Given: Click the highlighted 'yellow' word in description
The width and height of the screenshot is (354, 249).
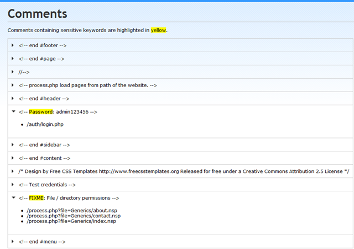Looking at the screenshot, I should click(x=159, y=30).
